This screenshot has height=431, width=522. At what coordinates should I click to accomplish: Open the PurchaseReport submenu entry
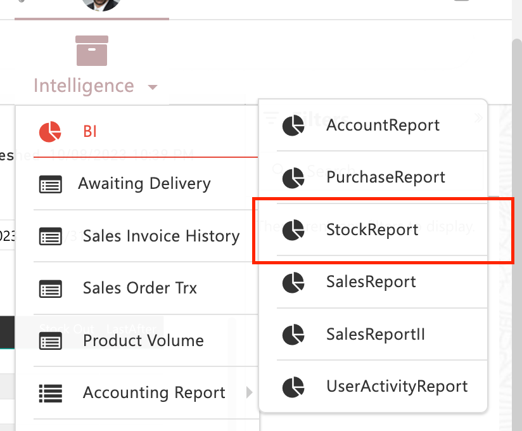(386, 177)
